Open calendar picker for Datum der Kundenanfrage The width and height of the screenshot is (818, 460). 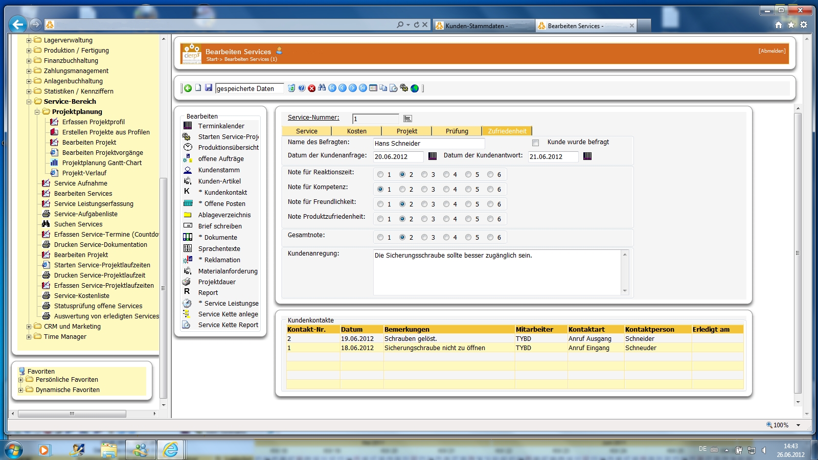coord(433,156)
